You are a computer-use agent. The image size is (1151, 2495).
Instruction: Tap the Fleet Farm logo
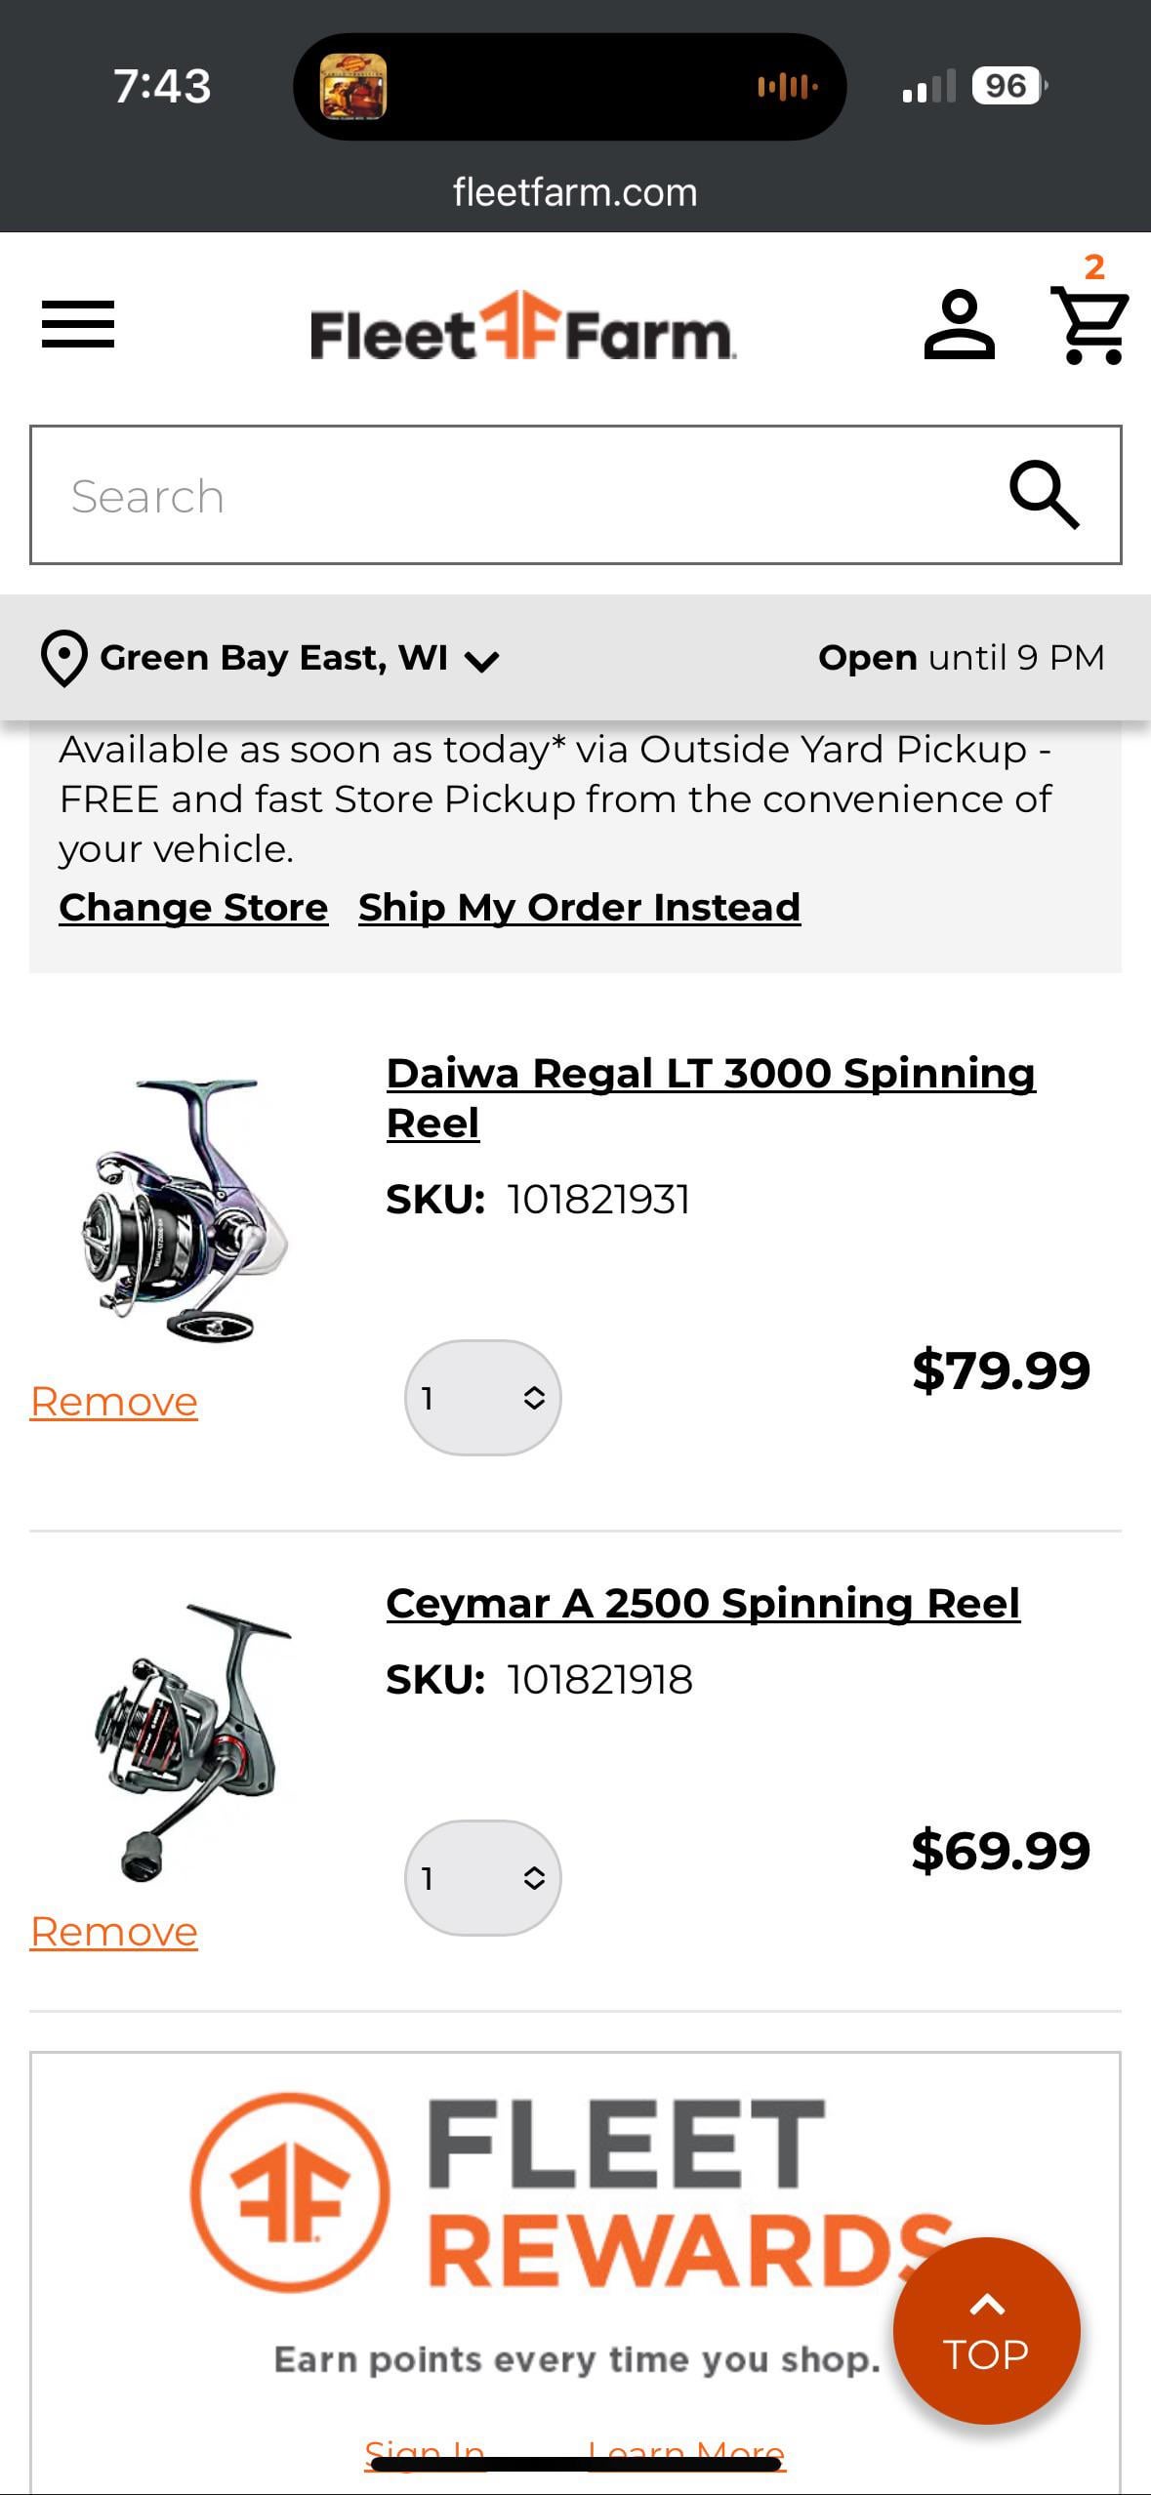tap(522, 328)
